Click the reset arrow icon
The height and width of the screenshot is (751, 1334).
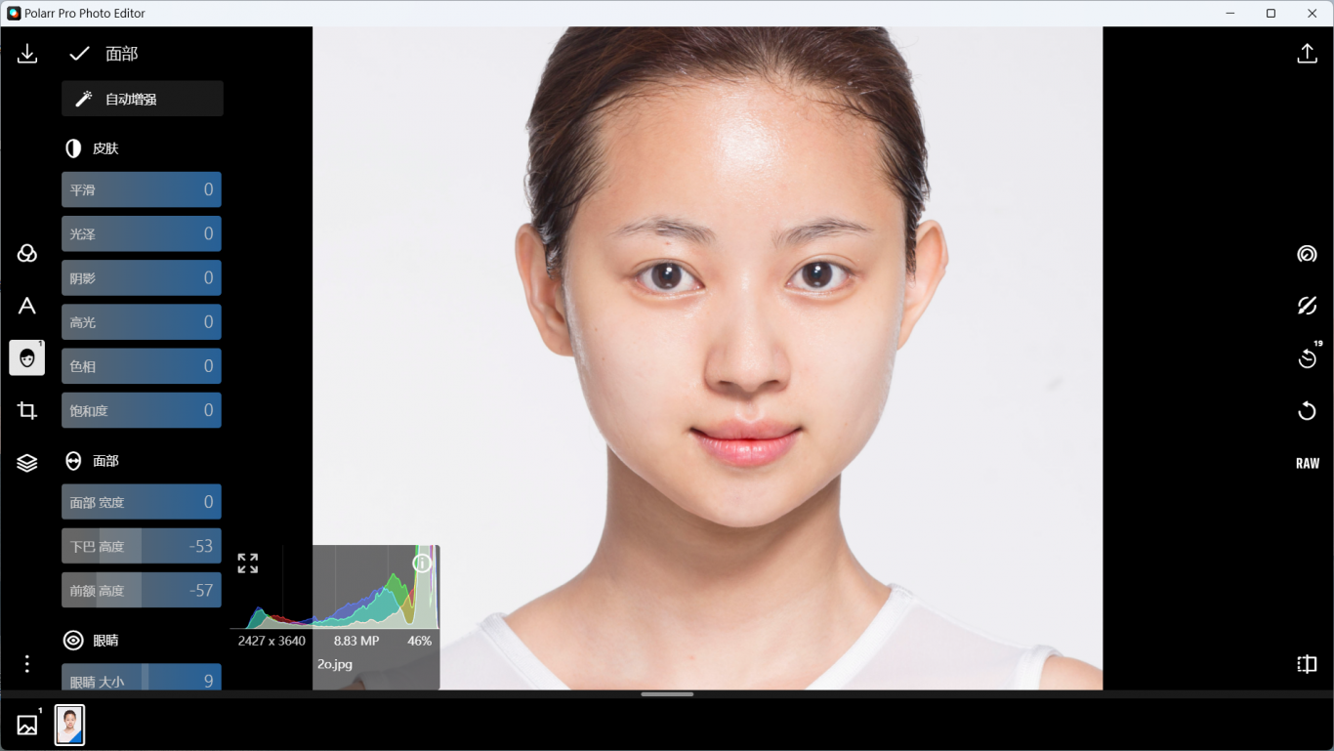1307,411
